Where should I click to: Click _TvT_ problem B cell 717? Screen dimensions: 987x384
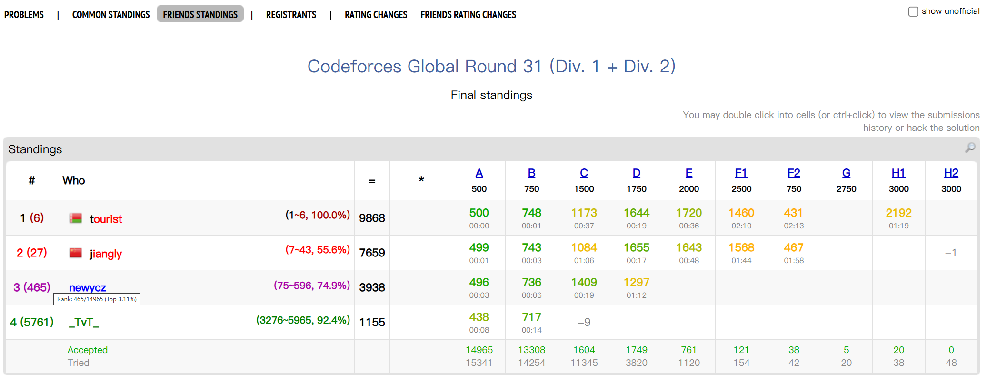pyautogui.click(x=531, y=322)
